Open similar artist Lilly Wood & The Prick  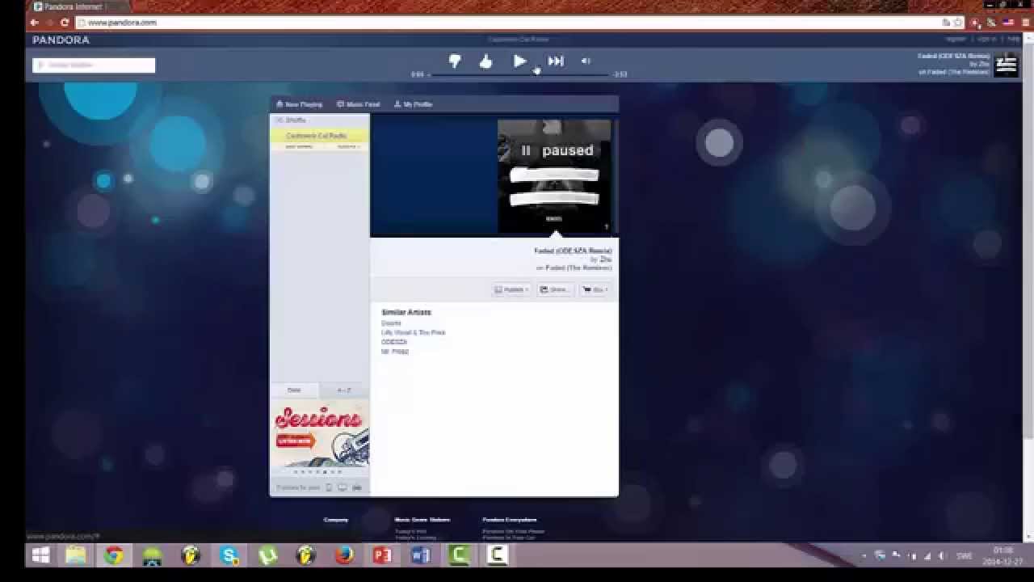pyautogui.click(x=413, y=333)
